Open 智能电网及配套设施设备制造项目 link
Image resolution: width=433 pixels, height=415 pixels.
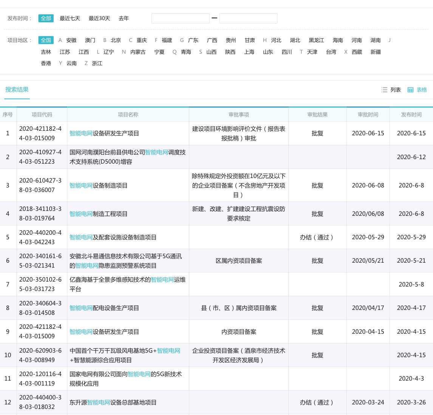113,237
